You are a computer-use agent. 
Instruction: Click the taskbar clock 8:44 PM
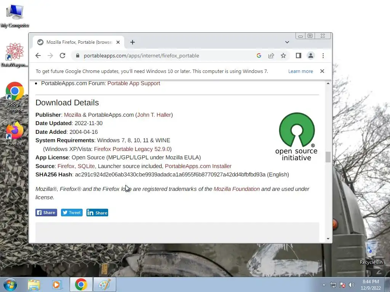371,285
